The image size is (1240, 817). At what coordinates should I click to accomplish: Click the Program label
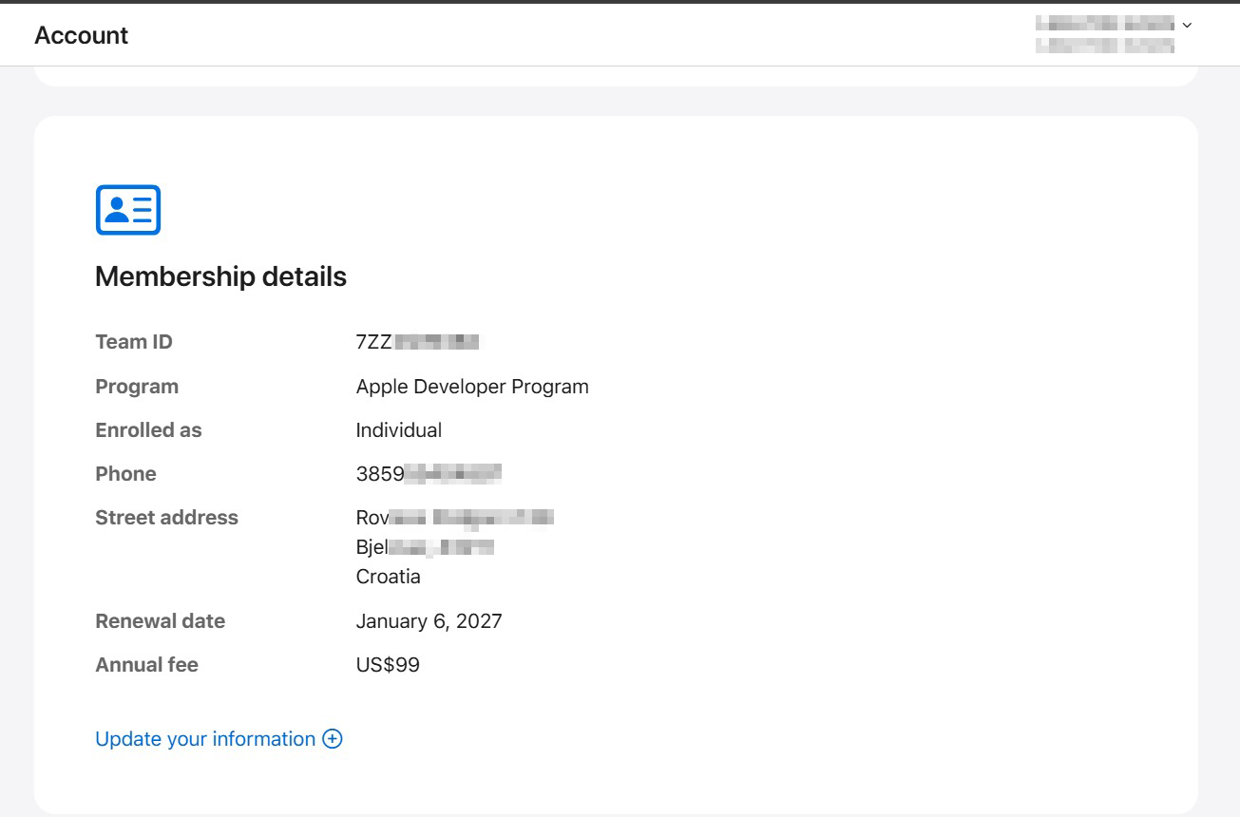tap(137, 387)
